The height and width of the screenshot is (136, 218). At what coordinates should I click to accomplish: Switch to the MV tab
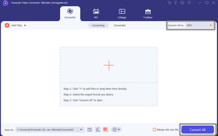(96, 14)
